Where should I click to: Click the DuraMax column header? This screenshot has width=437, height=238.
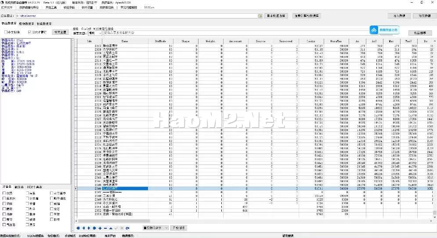[x=336, y=41]
